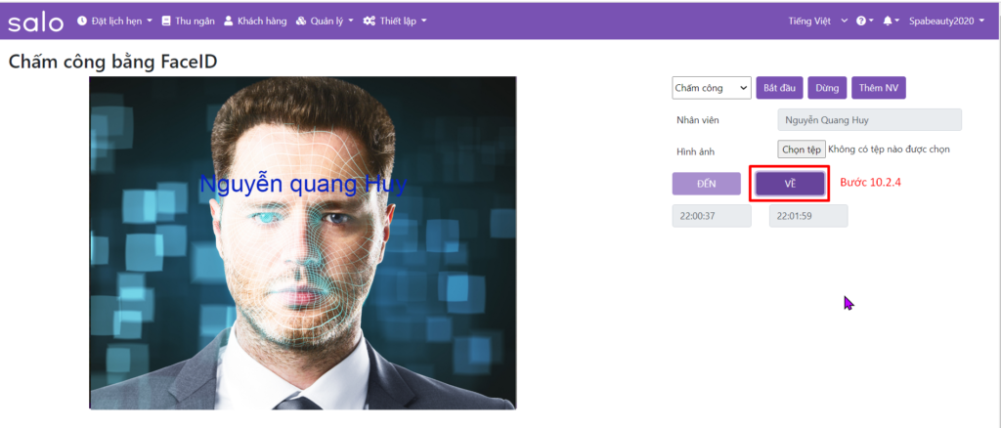Open the help question mark menu
The height and width of the screenshot is (428, 1001).
coord(864,21)
